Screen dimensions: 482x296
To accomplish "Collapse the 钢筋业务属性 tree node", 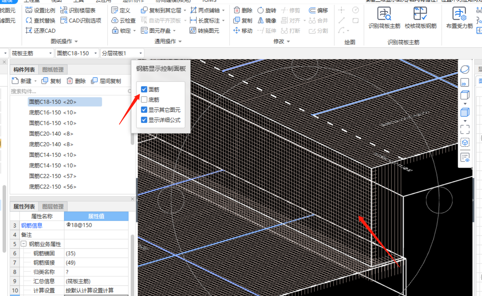I will pyautogui.click(x=23, y=244).
